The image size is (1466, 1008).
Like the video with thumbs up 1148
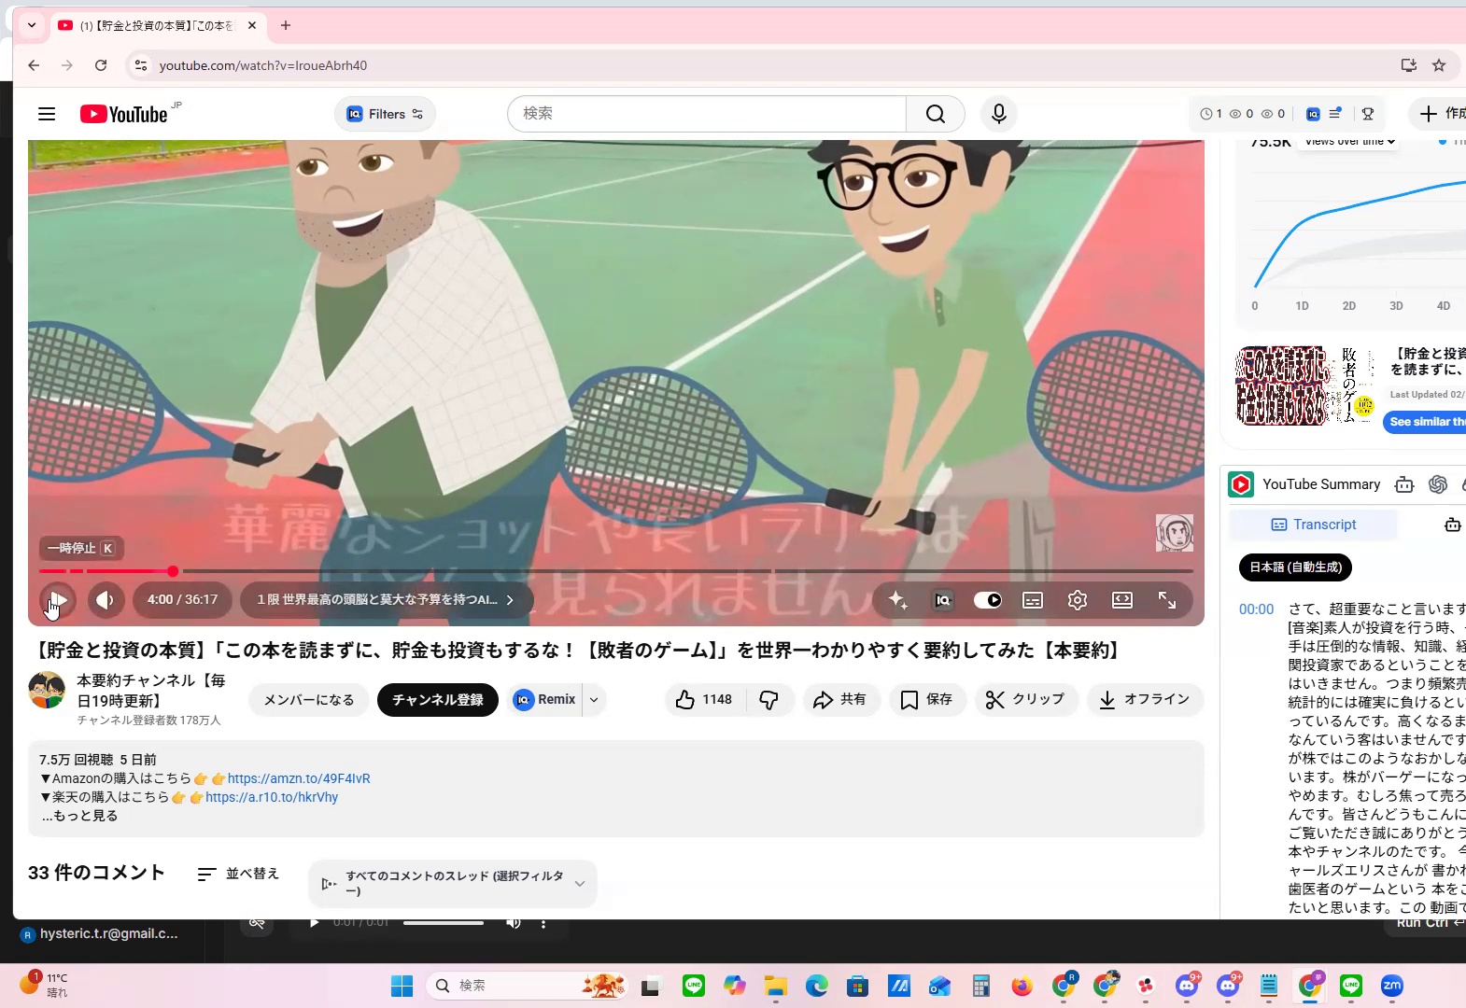[x=705, y=700]
